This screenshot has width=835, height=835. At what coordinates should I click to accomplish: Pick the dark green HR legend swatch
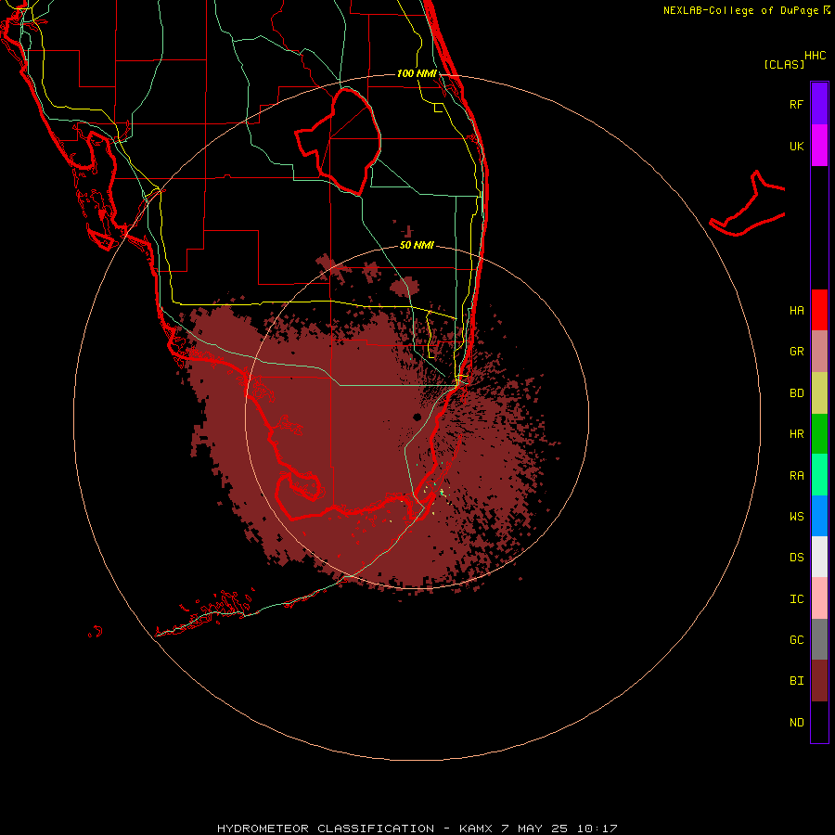coord(819,434)
